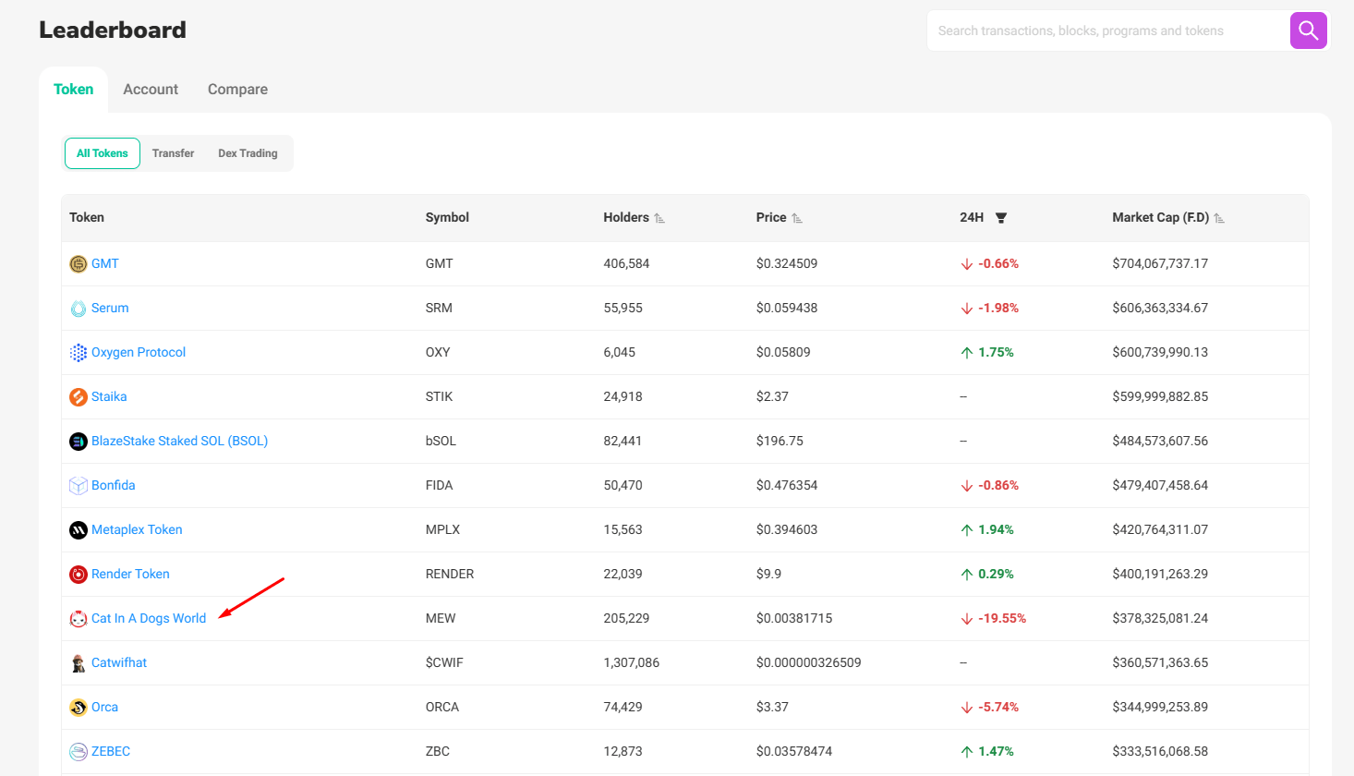
Task: Click the Serum token logo icon
Action: 79,309
